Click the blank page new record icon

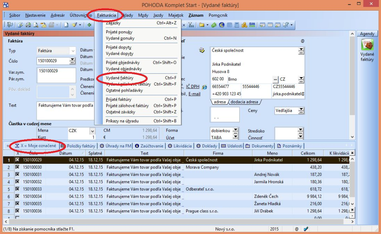(66, 25)
